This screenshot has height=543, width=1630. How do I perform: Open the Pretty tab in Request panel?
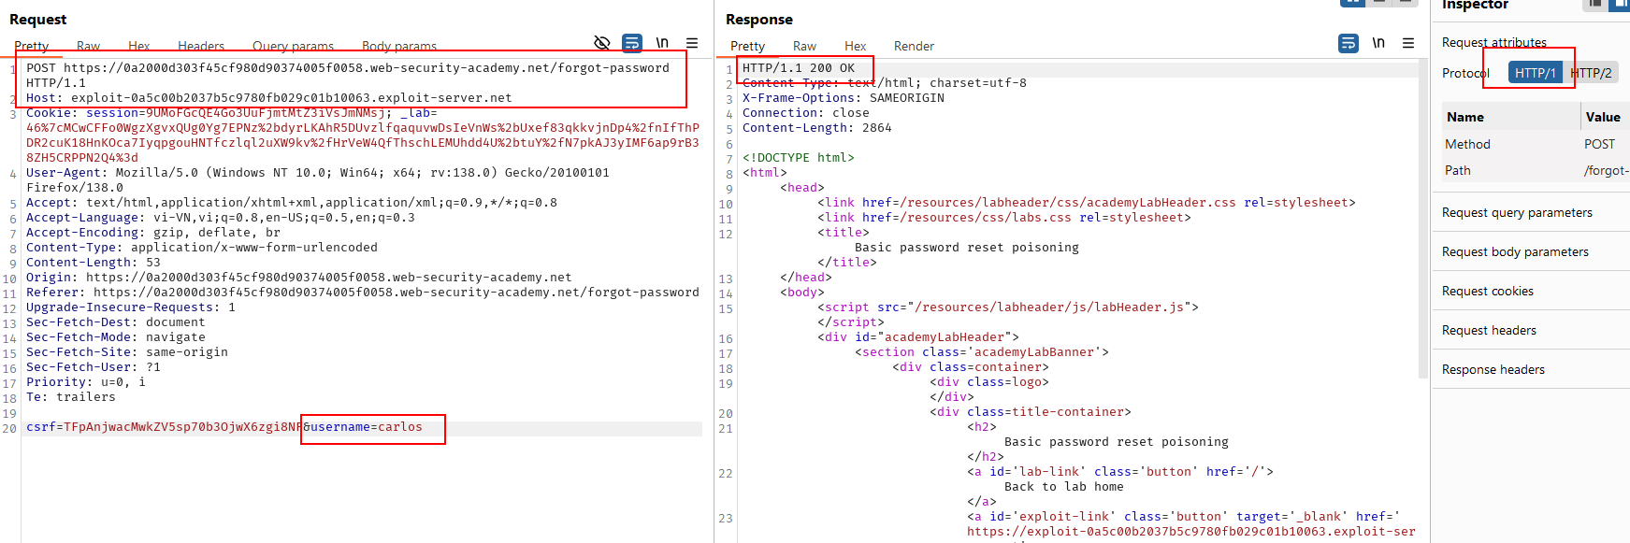coord(31,46)
